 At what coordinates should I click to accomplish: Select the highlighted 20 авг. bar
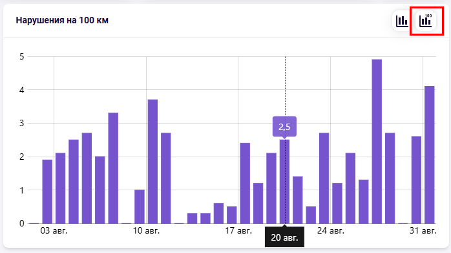tap(284, 182)
